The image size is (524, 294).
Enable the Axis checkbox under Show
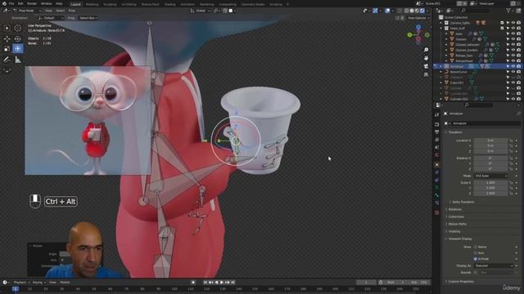click(x=475, y=253)
